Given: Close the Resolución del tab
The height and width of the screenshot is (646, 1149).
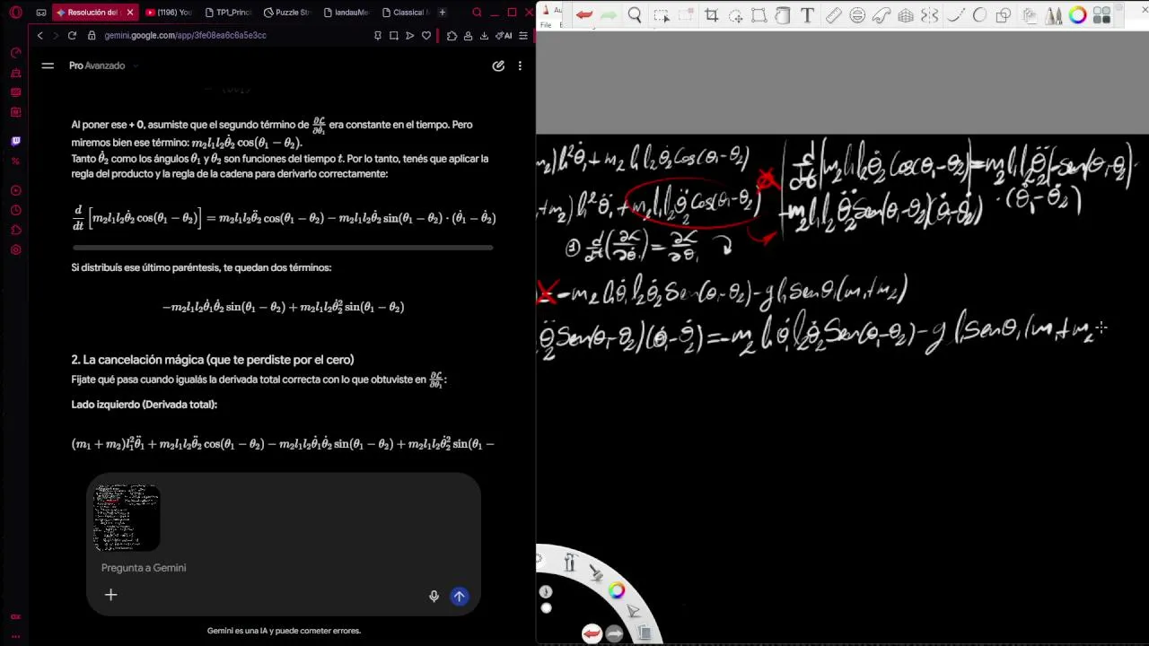Looking at the screenshot, I should coord(129,13).
